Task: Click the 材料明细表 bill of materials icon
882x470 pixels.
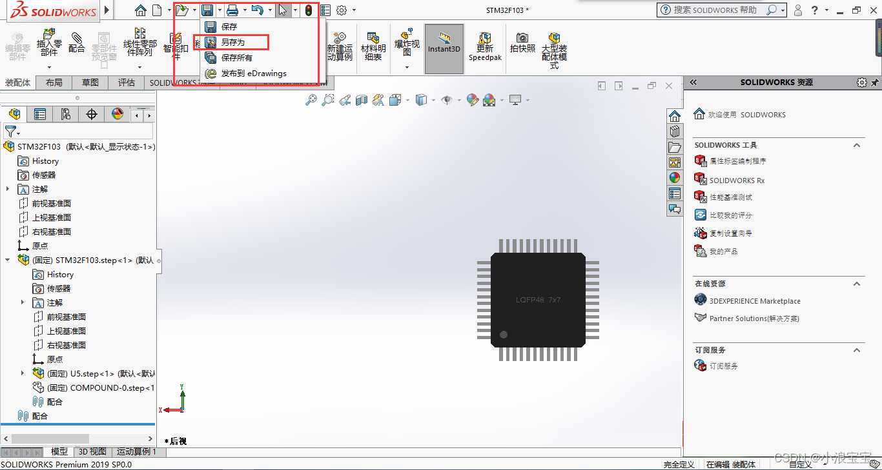Action: click(373, 46)
